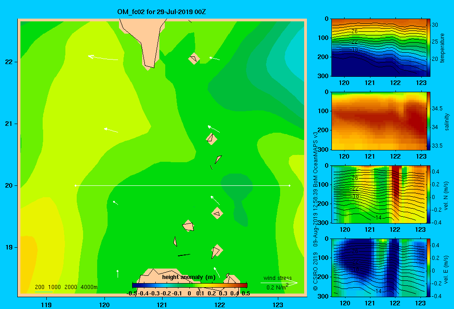Click the 'height anomaly (m)' label
Viewport: 454px width, 309px height.
(x=189, y=277)
